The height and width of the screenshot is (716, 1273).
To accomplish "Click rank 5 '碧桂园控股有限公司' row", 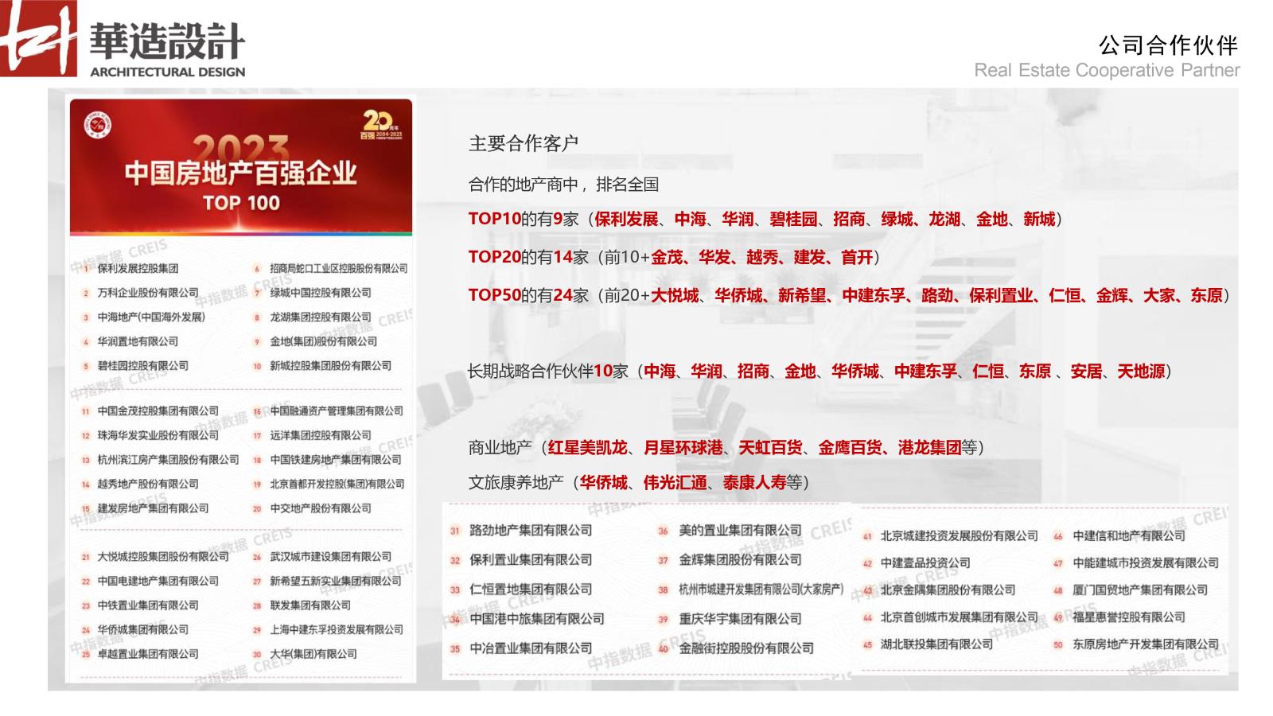I will (136, 366).
